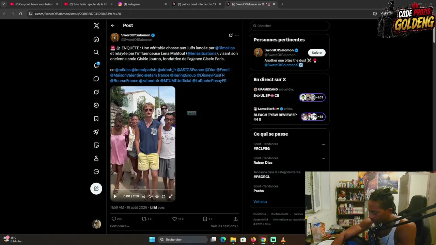Open the author's avatar on the post
This screenshot has width=436, height=245.
tap(115, 37)
